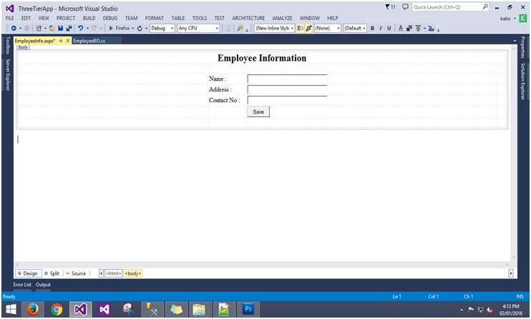Expand the alignment options dropdown arrow
This screenshot has width=531, height=319.
point(424,29)
